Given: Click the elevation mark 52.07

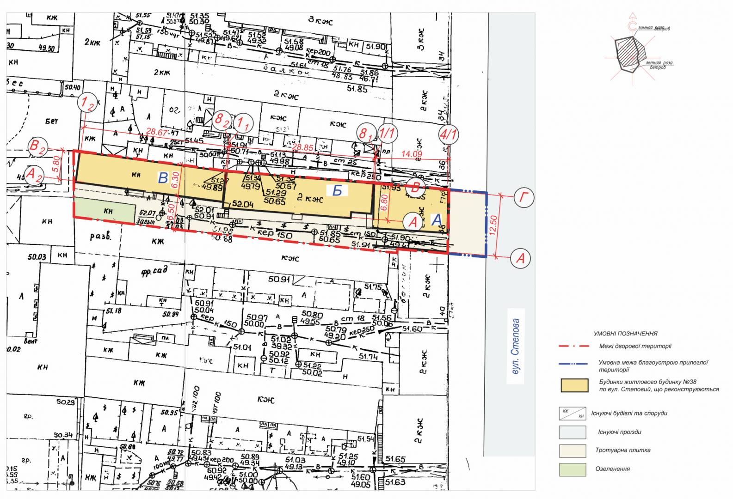Looking at the screenshot, I should point(147,213).
